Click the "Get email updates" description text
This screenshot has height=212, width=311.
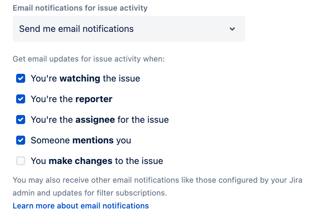[88, 59]
